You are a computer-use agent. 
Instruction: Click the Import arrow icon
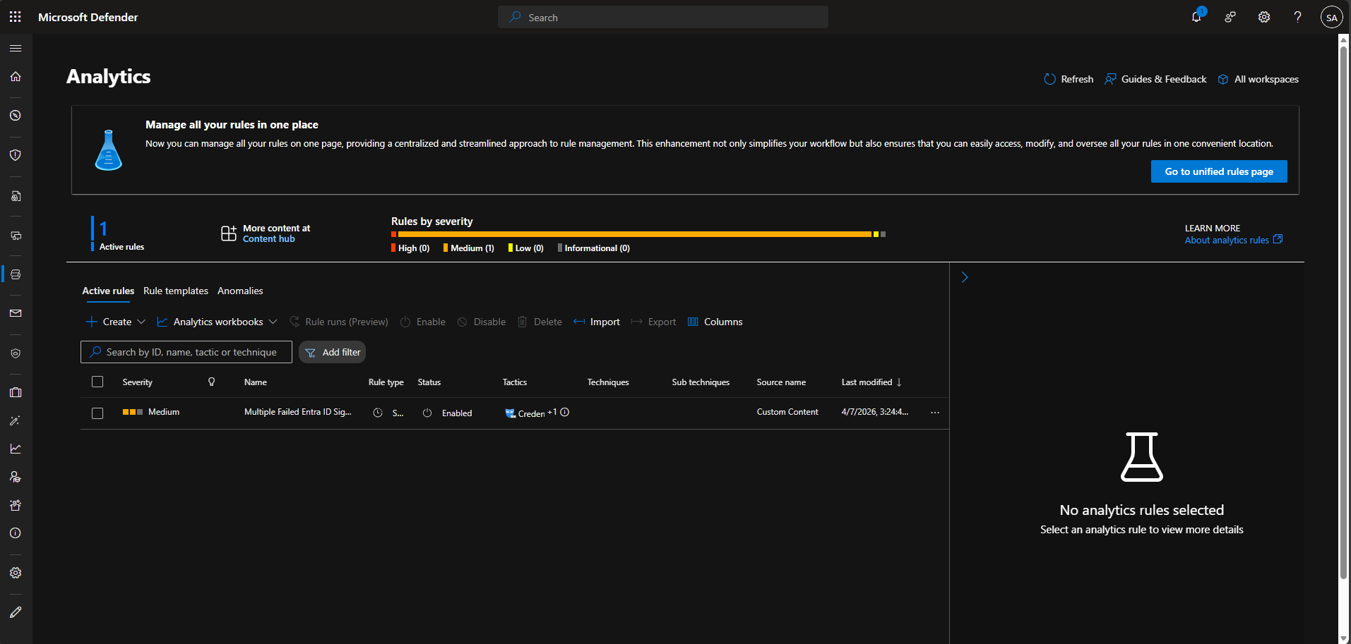579,322
